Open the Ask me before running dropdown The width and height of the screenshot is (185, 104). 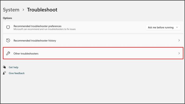pyautogui.click(x=163, y=27)
